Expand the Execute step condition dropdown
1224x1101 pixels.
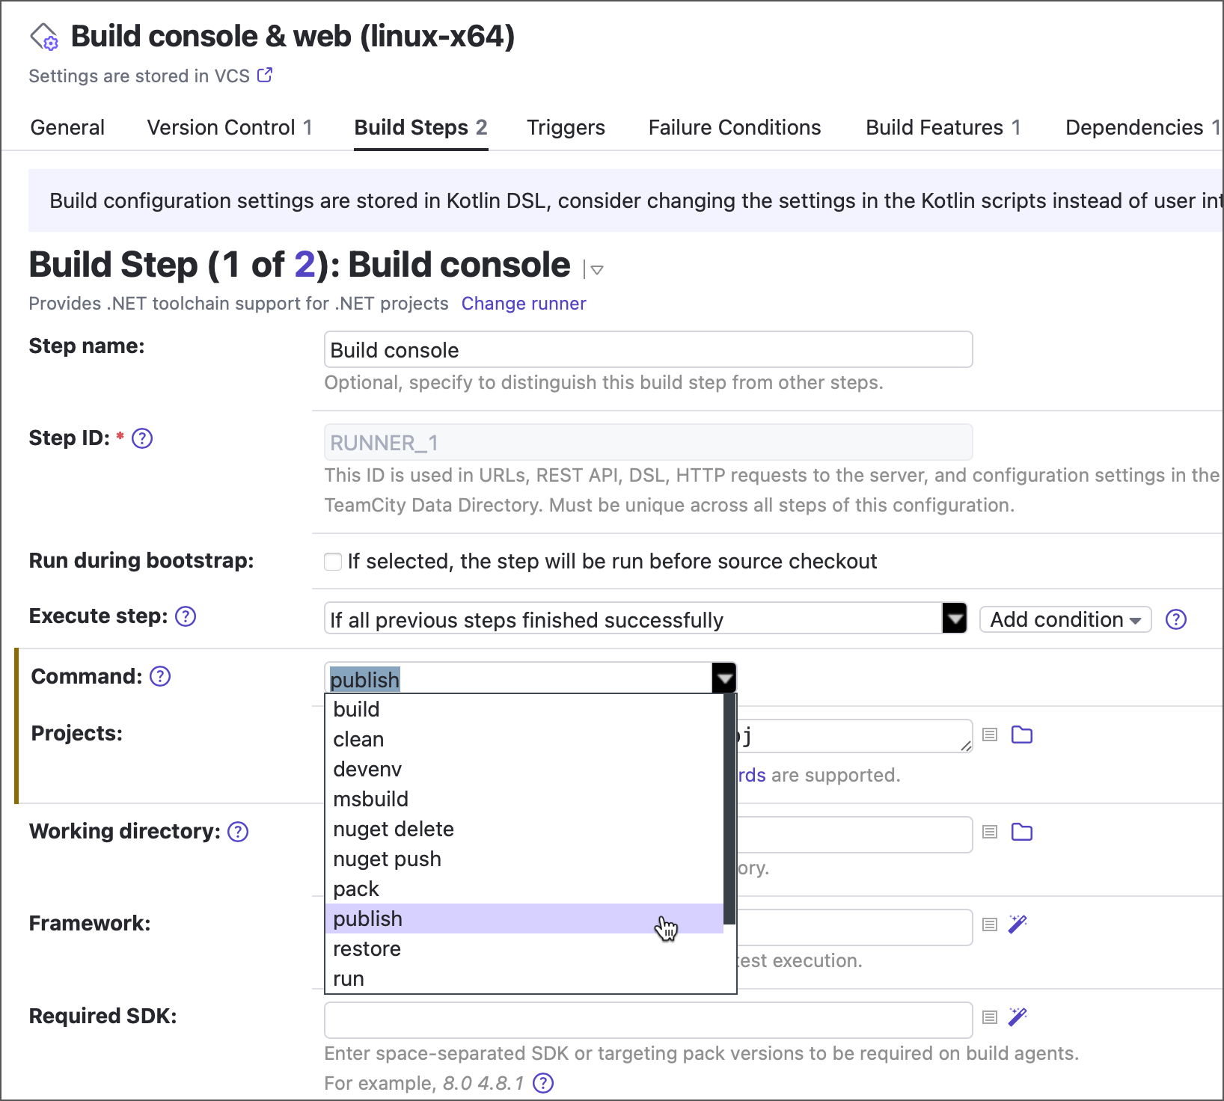pos(953,619)
